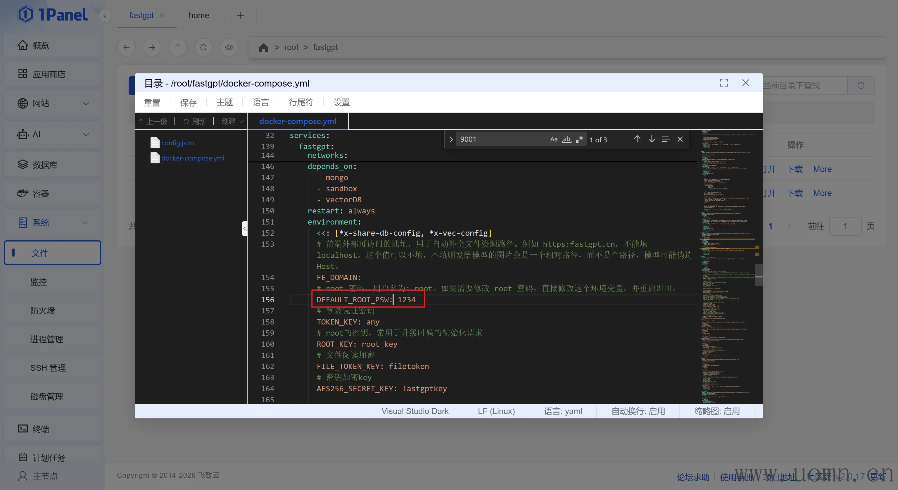The width and height of the screenshot is (898, 490).
Task: Click the 刷新 refresh button
Action: (x=195, y=121)
